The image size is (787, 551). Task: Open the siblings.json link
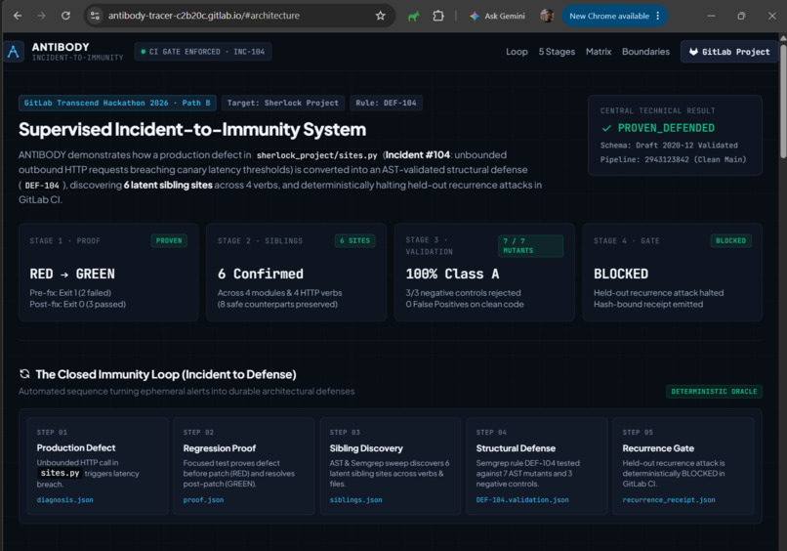pos(355,500)
